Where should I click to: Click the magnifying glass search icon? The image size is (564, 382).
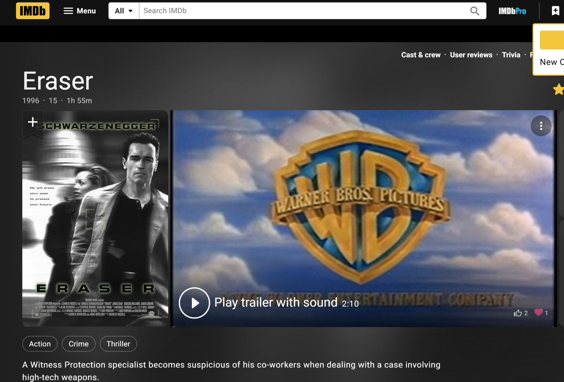point(474,11)
